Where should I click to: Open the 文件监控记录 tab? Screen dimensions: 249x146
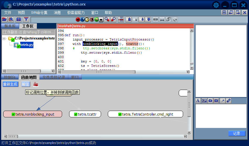click(54, 77)
